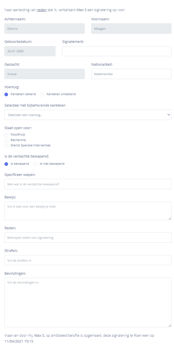Image resolution: width=174 pixels, height=352 pixels.
Task: Click the Achternaam field showing Delviro
Action: 44,29
